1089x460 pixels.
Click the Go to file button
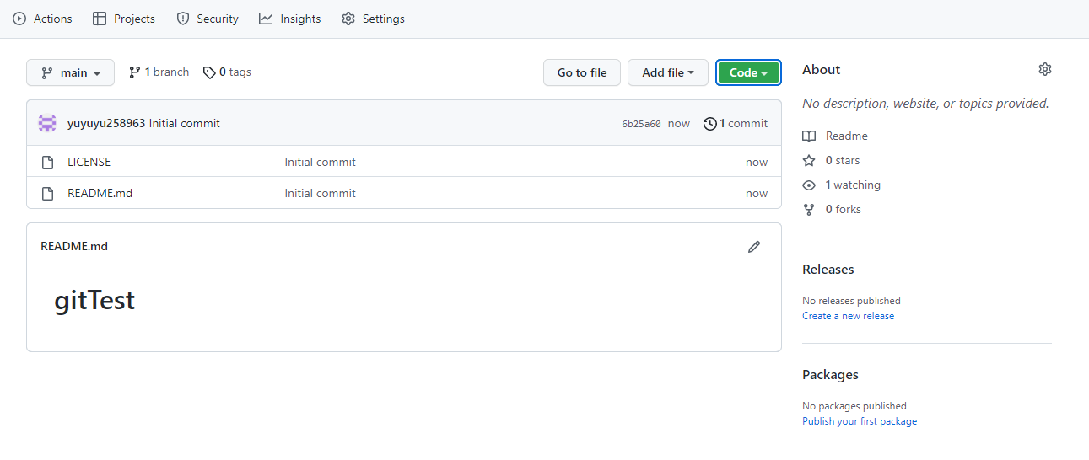coord(582,72)
